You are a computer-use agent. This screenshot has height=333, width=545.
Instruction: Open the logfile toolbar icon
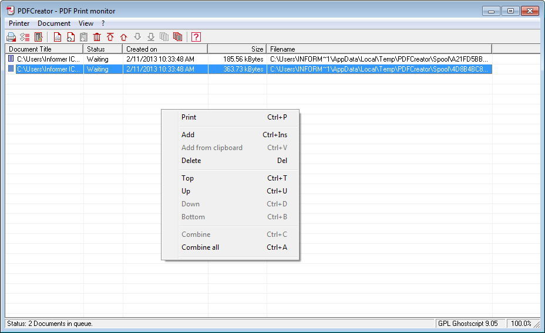click(x=38, y=37)
